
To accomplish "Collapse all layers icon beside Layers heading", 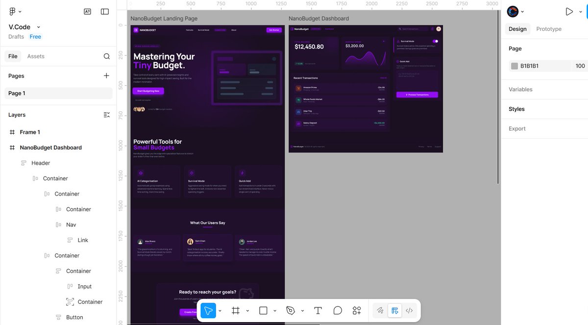I will point(107,115).
